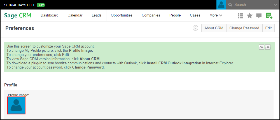The image size is (280, 120).
Task: Click the green new record icon
Action: click(x=269, y=16)
